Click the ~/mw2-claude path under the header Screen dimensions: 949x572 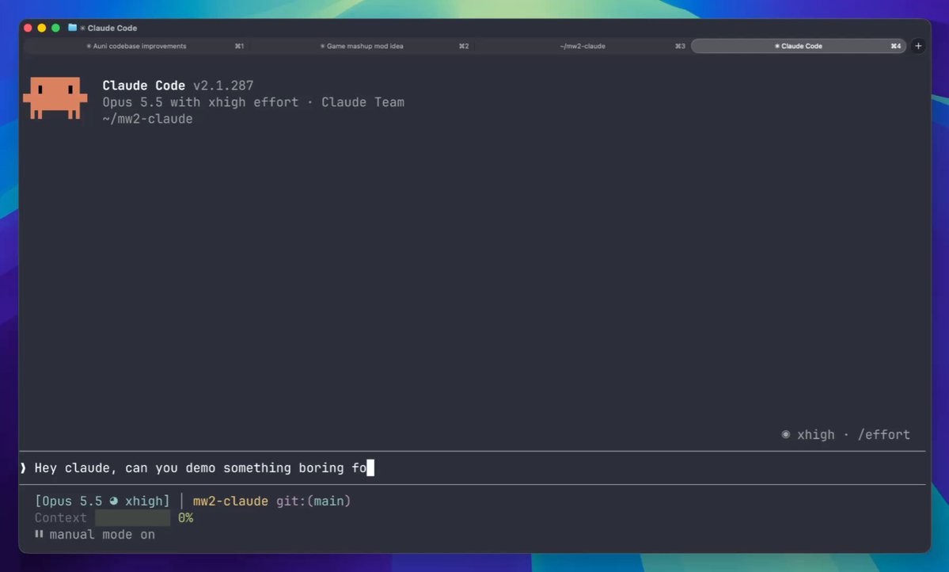pos(148,119)
